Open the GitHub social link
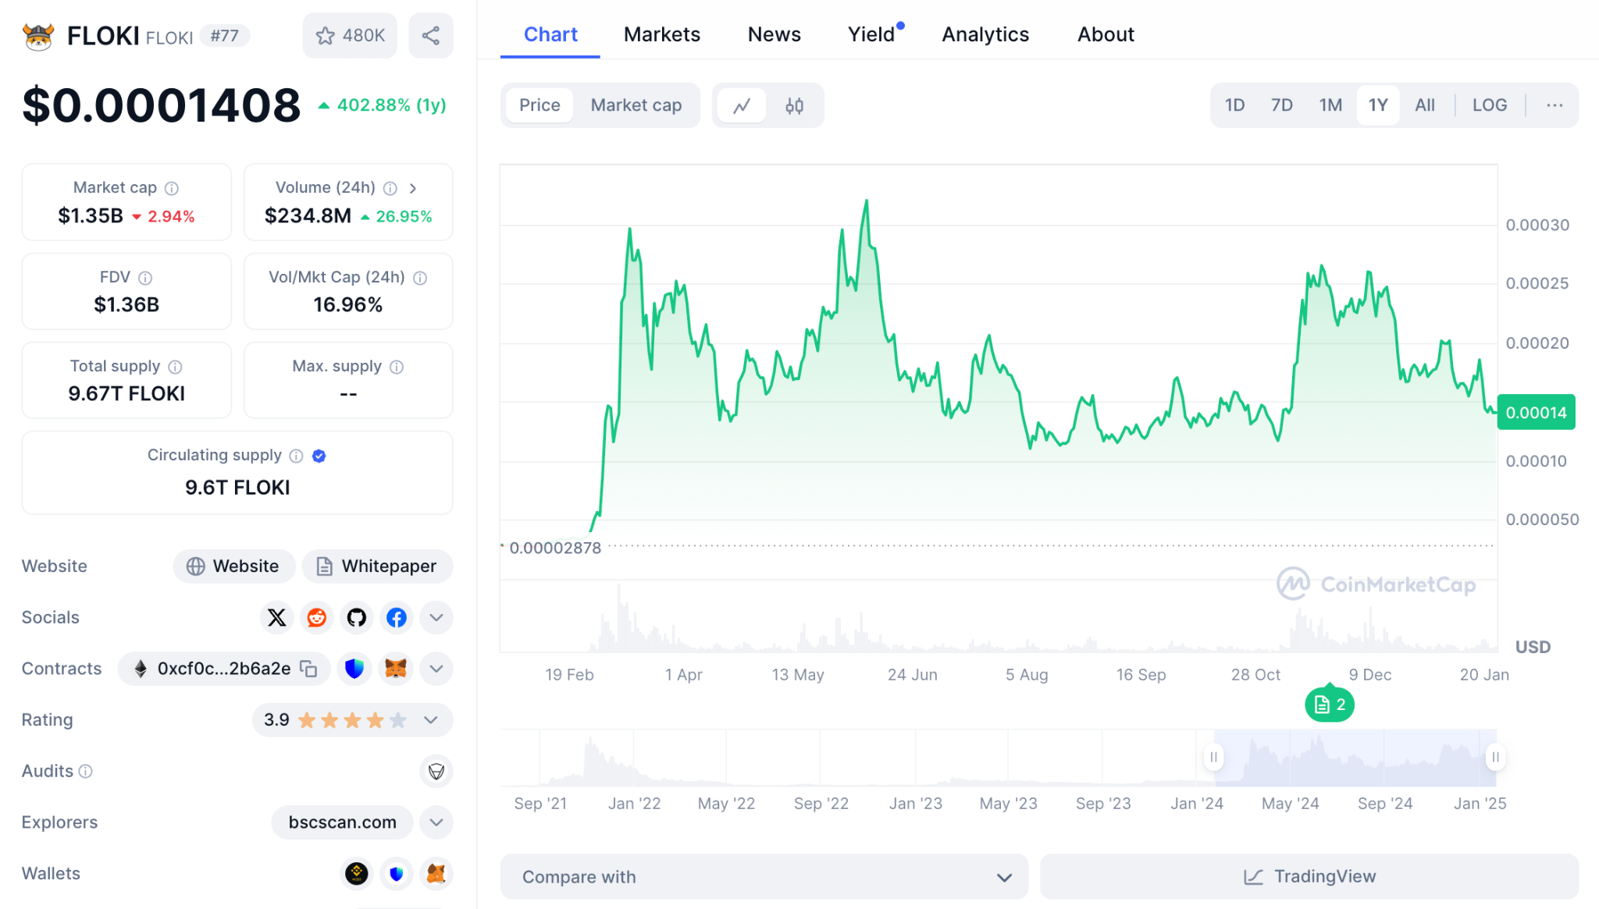 point(357,618)
